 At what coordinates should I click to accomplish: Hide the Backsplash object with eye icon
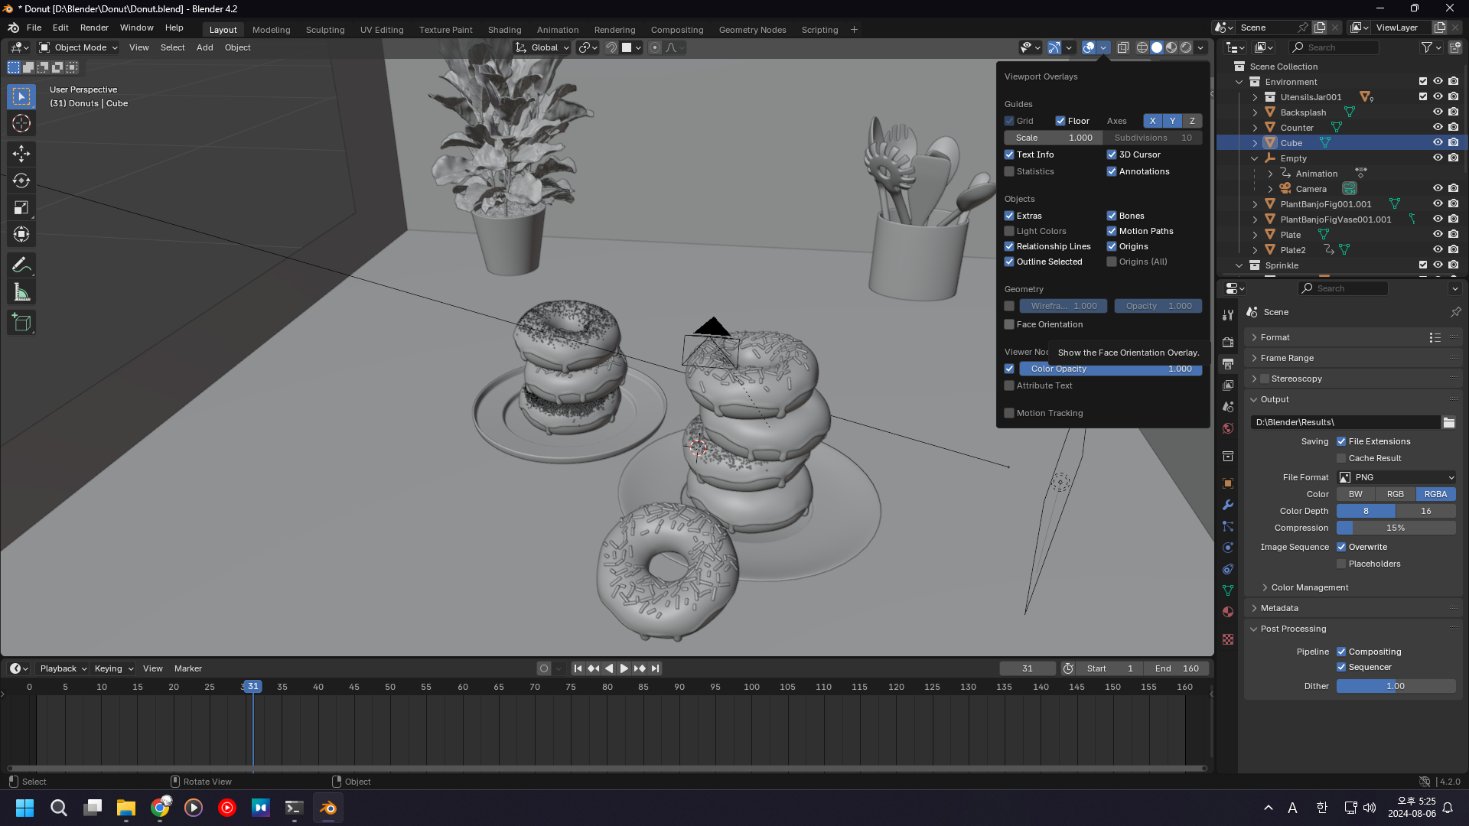[x=1438, y=112]
